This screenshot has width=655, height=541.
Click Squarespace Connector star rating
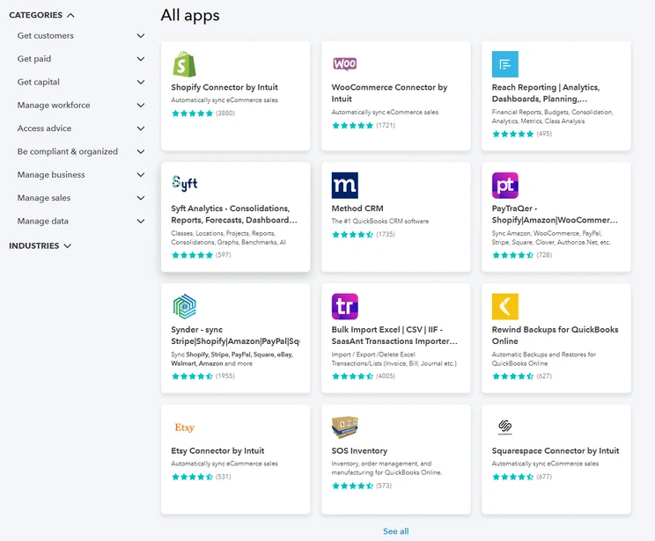click(513, 477)
